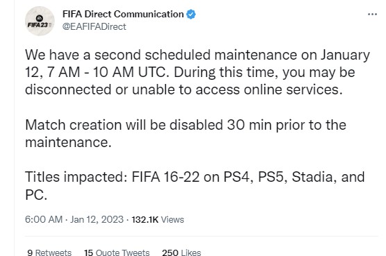386x256 pixels.
Task: Show the 15 Quote Tweets list
Action: pos(117,253)
